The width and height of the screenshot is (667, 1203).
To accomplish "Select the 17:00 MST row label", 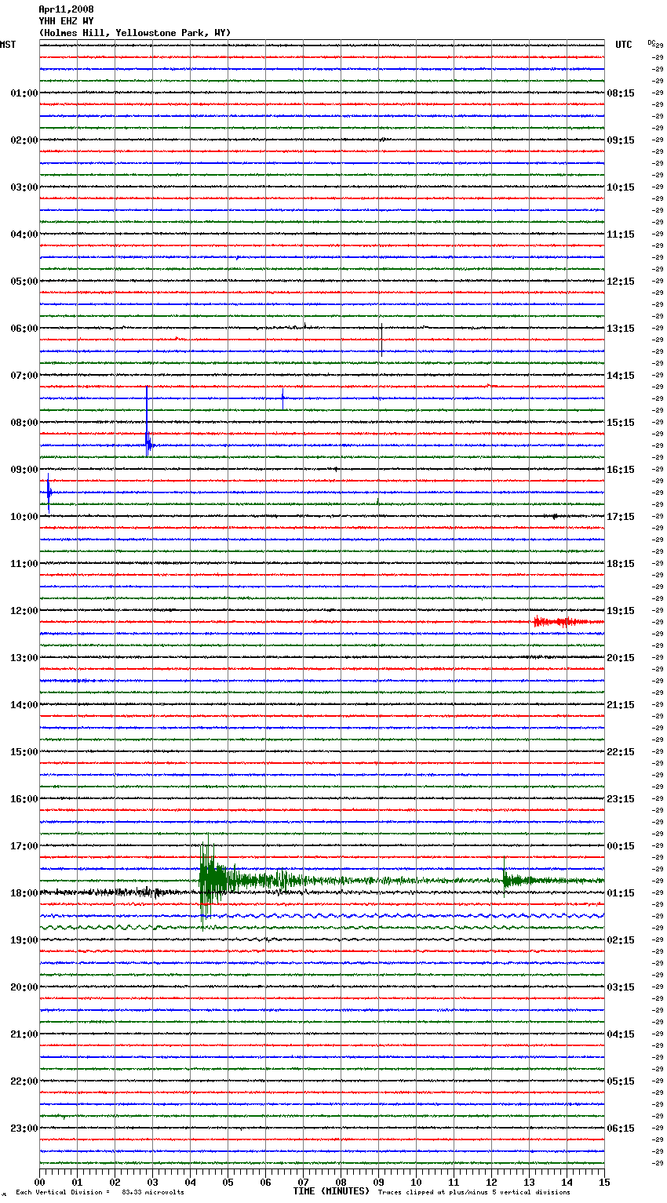I will pos(24,846).
